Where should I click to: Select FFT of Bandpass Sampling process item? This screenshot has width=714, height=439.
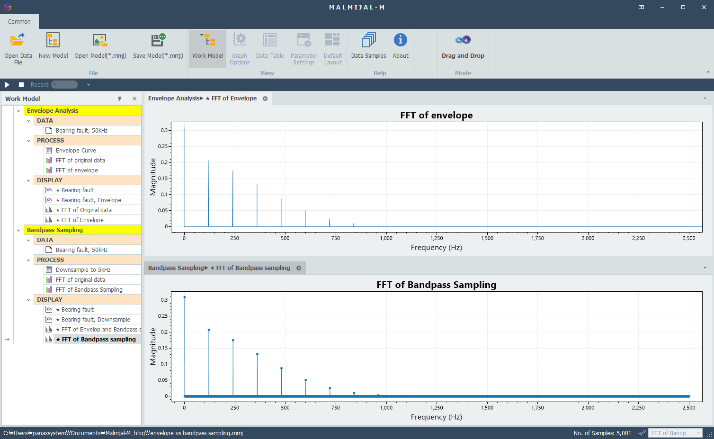point(93,290)
